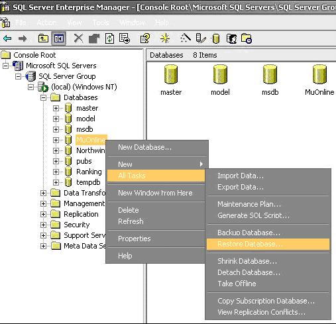Select Take Offline in the submenu

click(268, 284)
